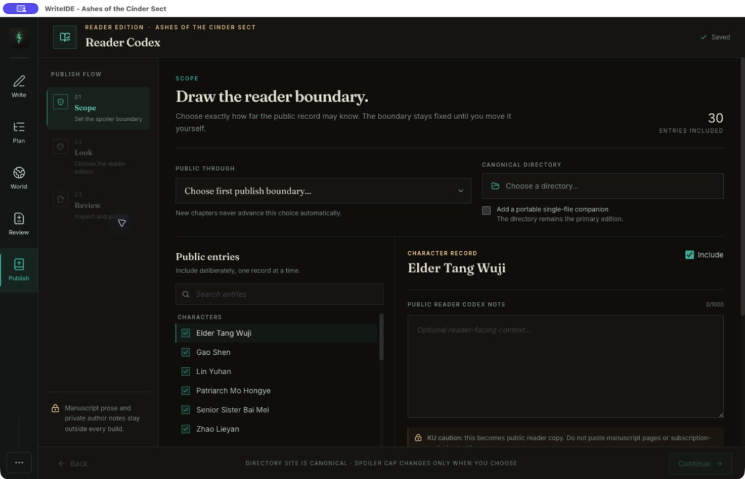745x479 pixels.
Task: Click the lock icon in KU caution
Action: click(x=418, y=438)
